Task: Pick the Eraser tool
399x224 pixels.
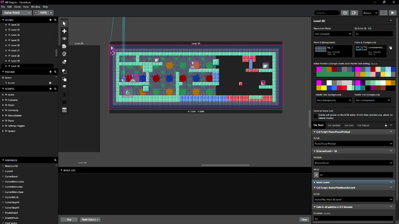Action: click(x=64, y=62)
